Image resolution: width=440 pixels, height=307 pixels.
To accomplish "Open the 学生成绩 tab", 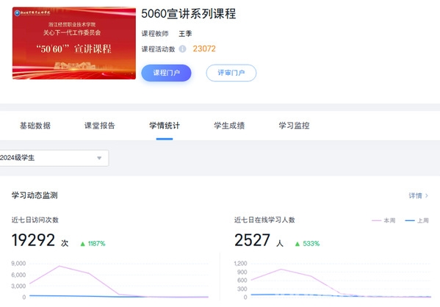I will (229, 126).
